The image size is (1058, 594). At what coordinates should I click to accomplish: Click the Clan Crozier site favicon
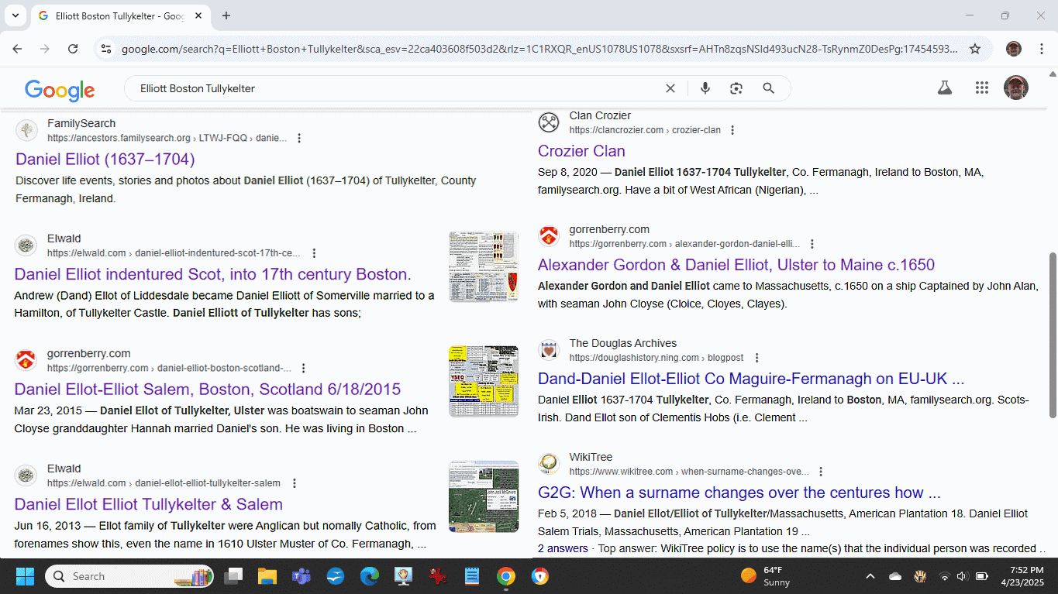pos(549,122)
